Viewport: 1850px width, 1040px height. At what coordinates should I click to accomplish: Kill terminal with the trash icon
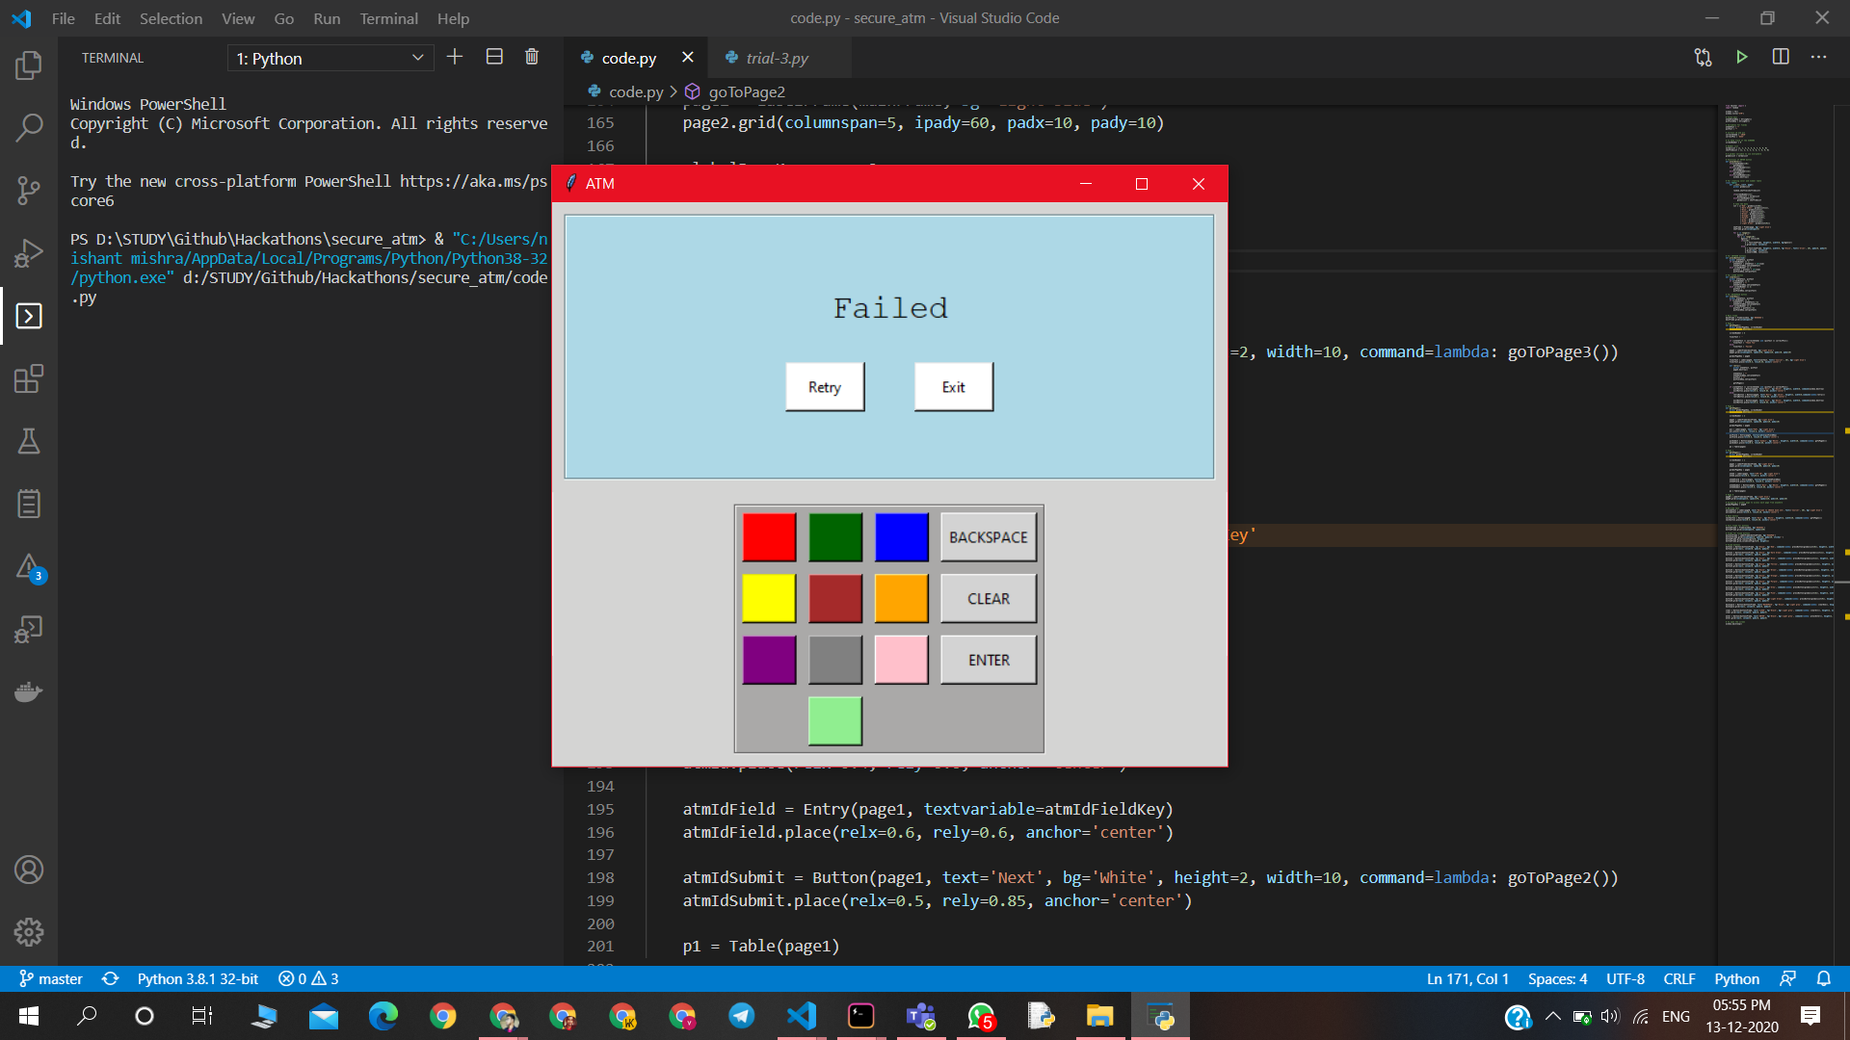[x=532, y=57]
